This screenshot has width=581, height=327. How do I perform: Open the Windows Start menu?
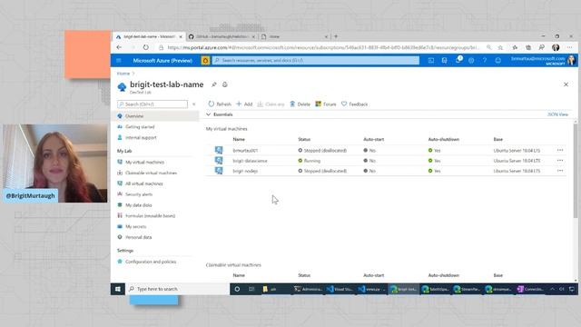click(118, 289)
